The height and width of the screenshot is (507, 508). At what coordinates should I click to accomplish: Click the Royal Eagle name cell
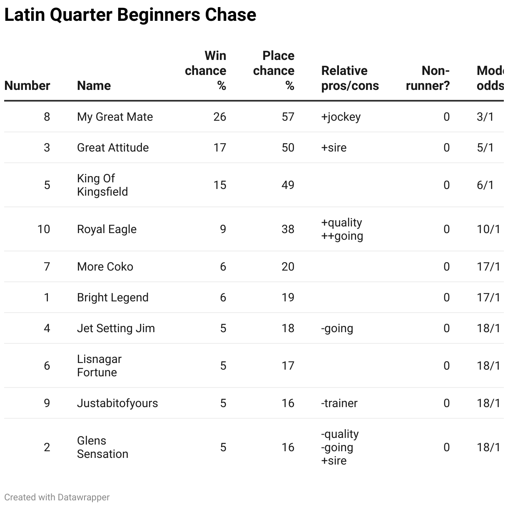click(x=107, y=229)
